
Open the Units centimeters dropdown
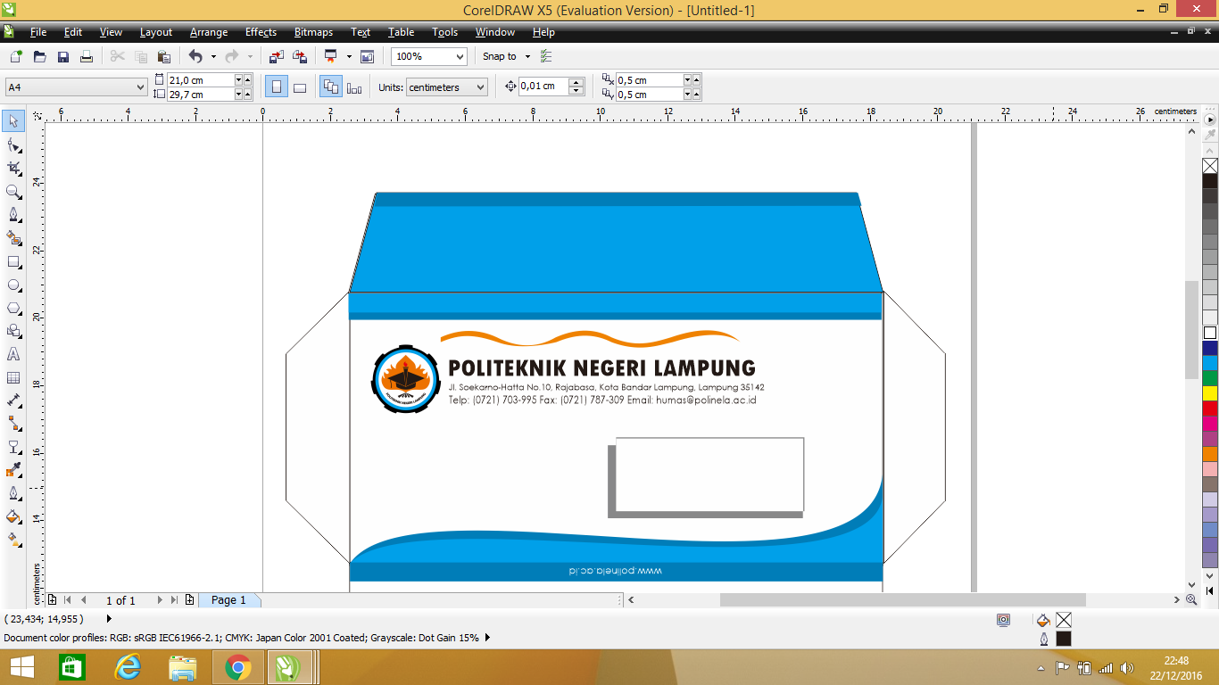481,87
